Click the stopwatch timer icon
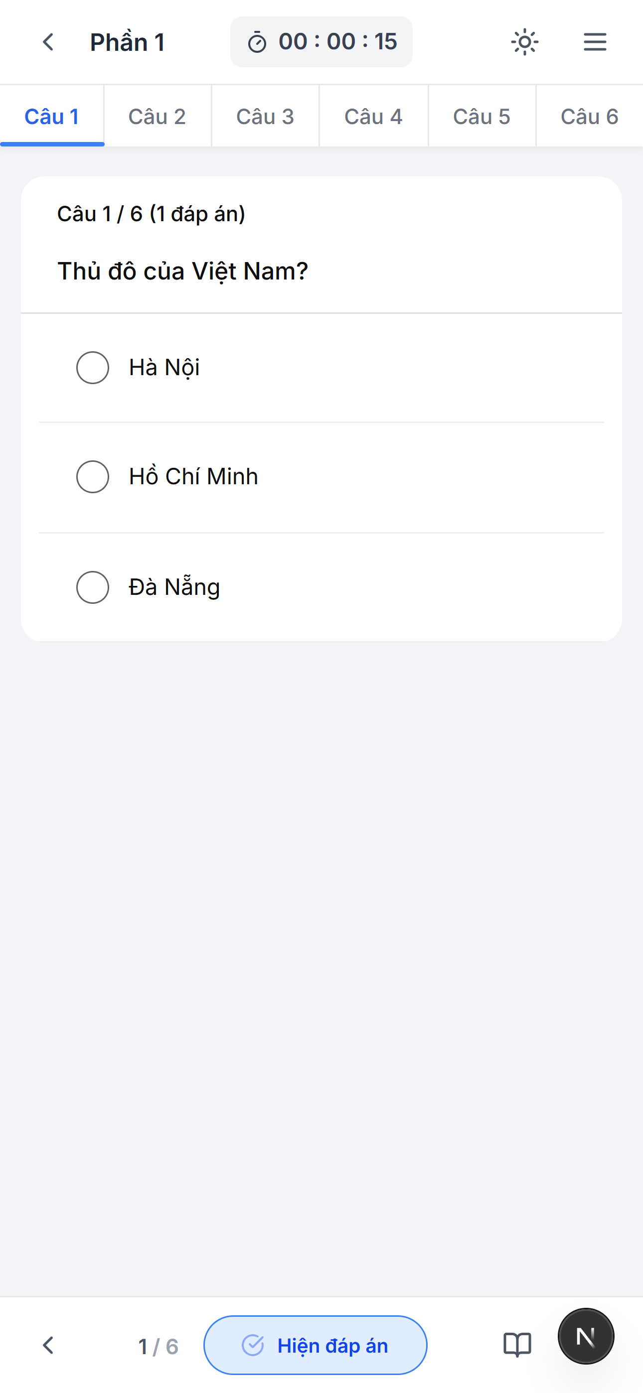 (x=257, y=43)
